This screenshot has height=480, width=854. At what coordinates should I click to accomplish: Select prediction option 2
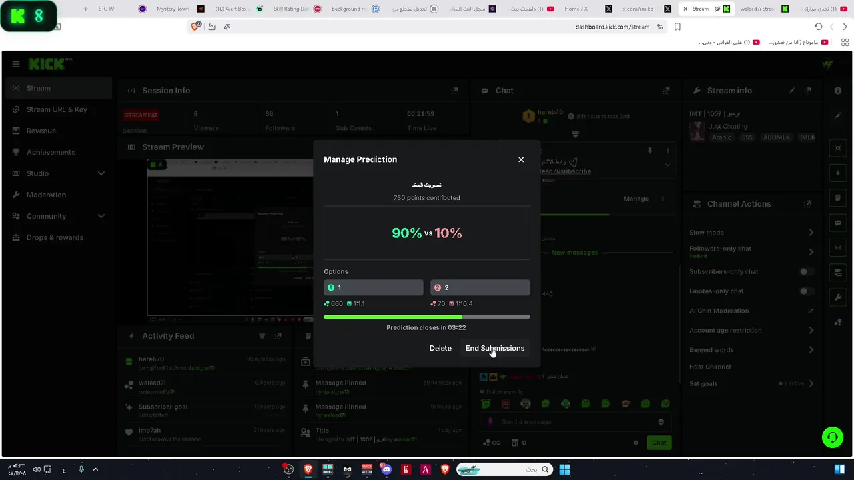coord(480,287)
